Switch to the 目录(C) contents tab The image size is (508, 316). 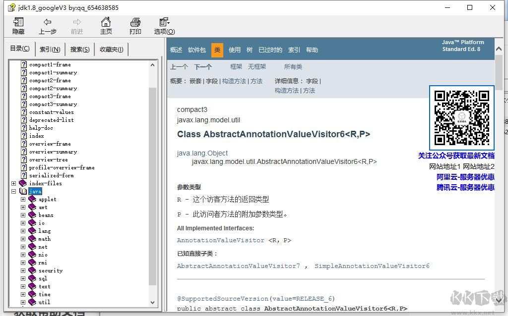click(20, 49)
